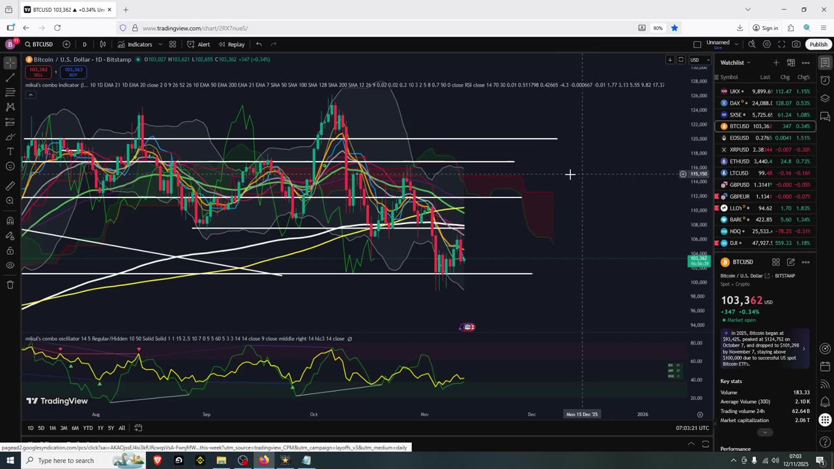Screen dimensions: 834x469
Task: Create an Alert
Action: pos(199,44)
